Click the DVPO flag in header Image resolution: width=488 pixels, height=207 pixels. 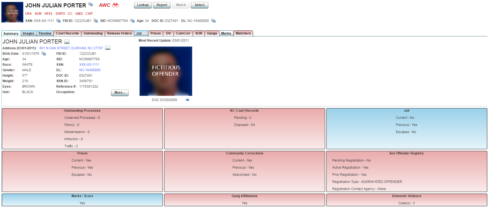60,14
